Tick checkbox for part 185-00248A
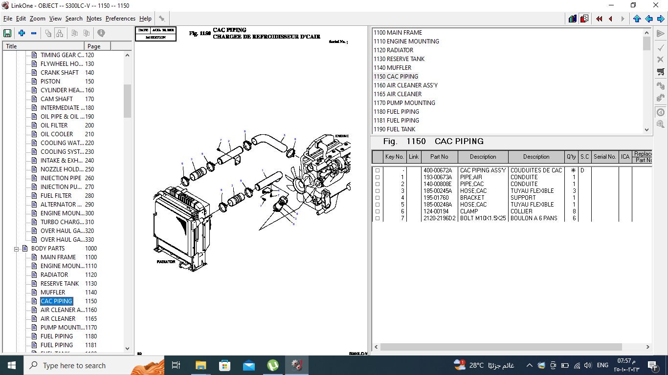Image resolution: width=668 pixels, height=375 pixels. pos(378,205)
